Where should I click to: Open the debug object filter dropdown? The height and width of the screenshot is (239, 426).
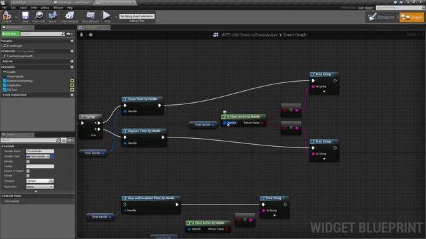click(137, 16)
